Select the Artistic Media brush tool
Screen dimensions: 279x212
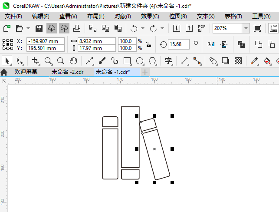click(x=102, y=61)
